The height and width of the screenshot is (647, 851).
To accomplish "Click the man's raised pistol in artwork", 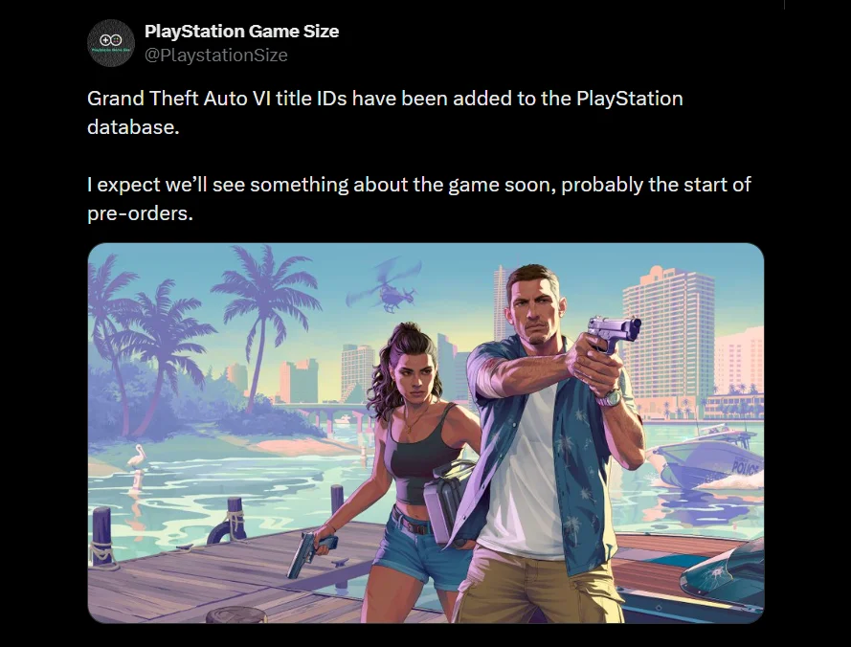I will point(614,331).
